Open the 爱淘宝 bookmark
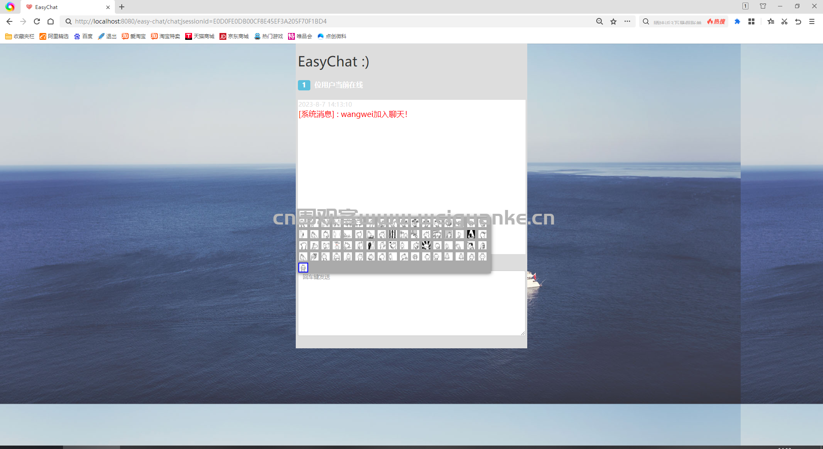This screenshot has height=449, width=823. (x=134, y=36)
